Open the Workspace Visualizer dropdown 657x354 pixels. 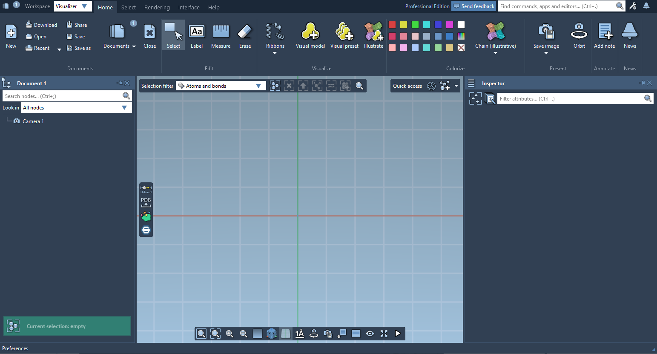(72, 6)
